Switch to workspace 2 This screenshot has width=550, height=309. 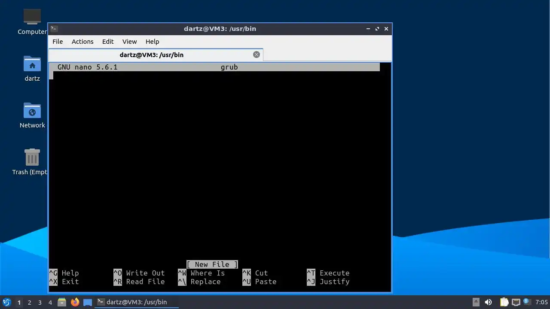[29, 303]
